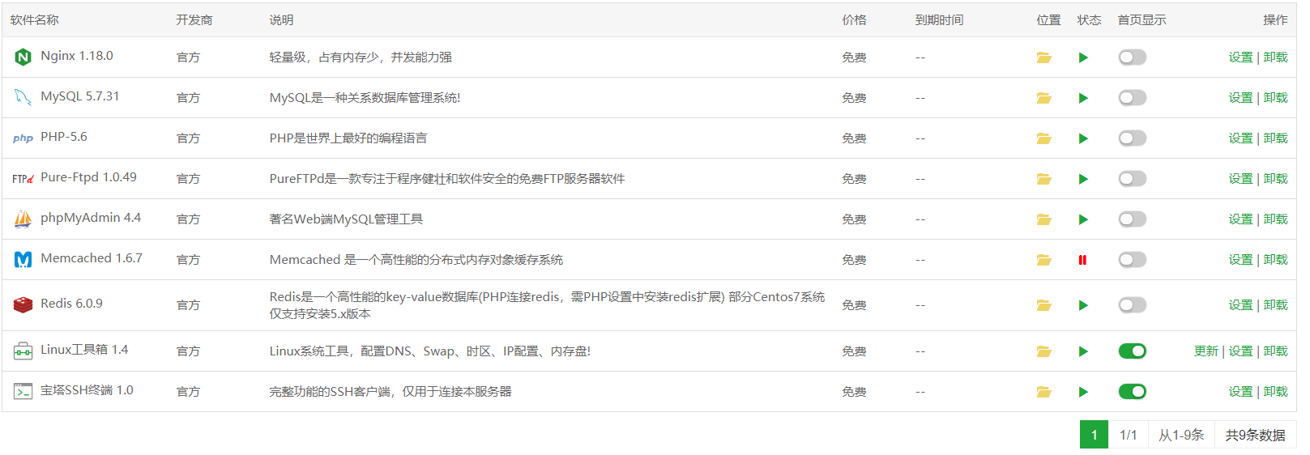The image size is (1310, 455).
Task: Click the MySQL 5.7.31 name
Action: coord(80,96)
